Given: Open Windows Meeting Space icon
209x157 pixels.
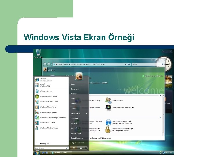Looking at the screenshot, I should coord(37,128).
